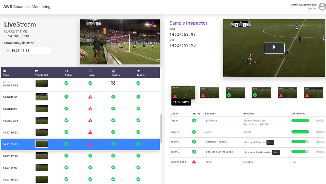Click the Team 2 check status icon
The width and height of the screenshot is (326, 184).
point(194,152)
